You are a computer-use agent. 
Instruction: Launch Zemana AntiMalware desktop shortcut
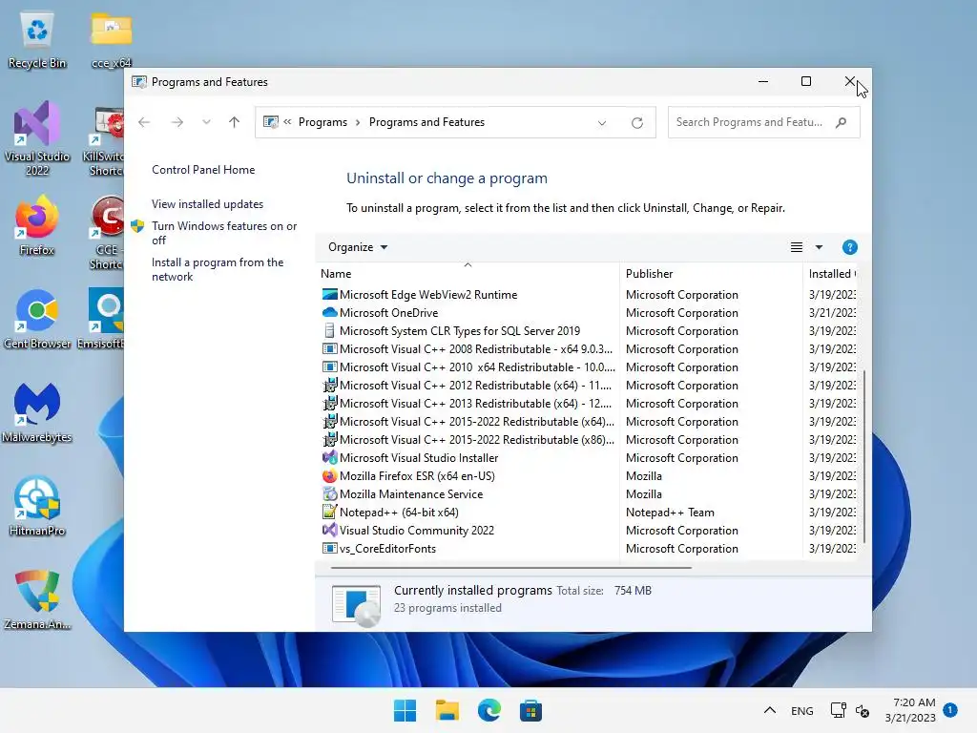37,599
